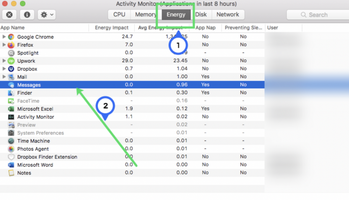
Task: Select the Notes row name
Action: [x=24, y=173]
